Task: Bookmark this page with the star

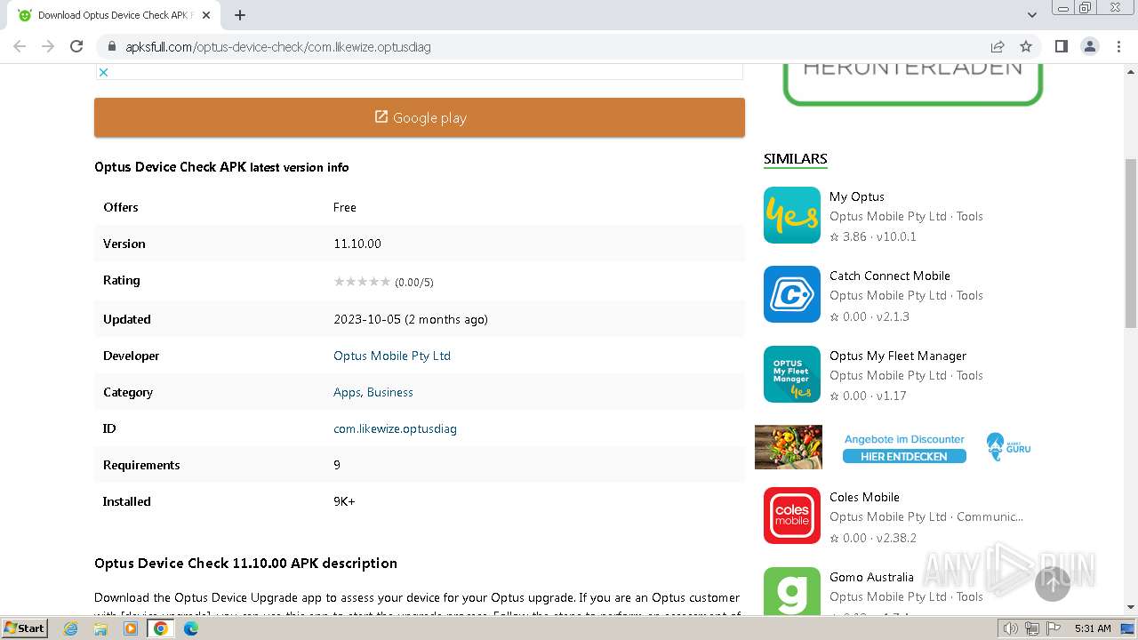Action: coord(1026,46)
